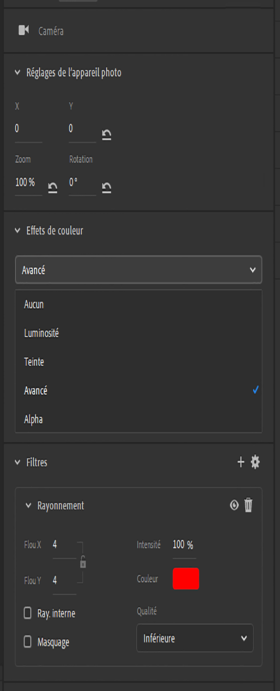Collapse the Réglages de l'appareil photo section

pos(17,72)
